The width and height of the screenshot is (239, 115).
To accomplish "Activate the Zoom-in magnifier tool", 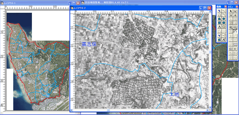I will click(x=231, y=27).
